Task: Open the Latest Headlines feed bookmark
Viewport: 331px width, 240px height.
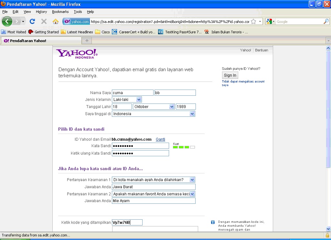Action: (77, 32)
